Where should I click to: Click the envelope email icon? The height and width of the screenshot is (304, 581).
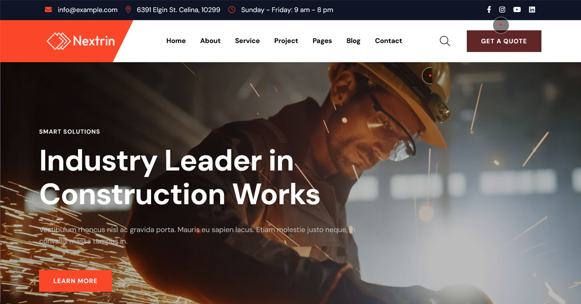pos(48,9)
